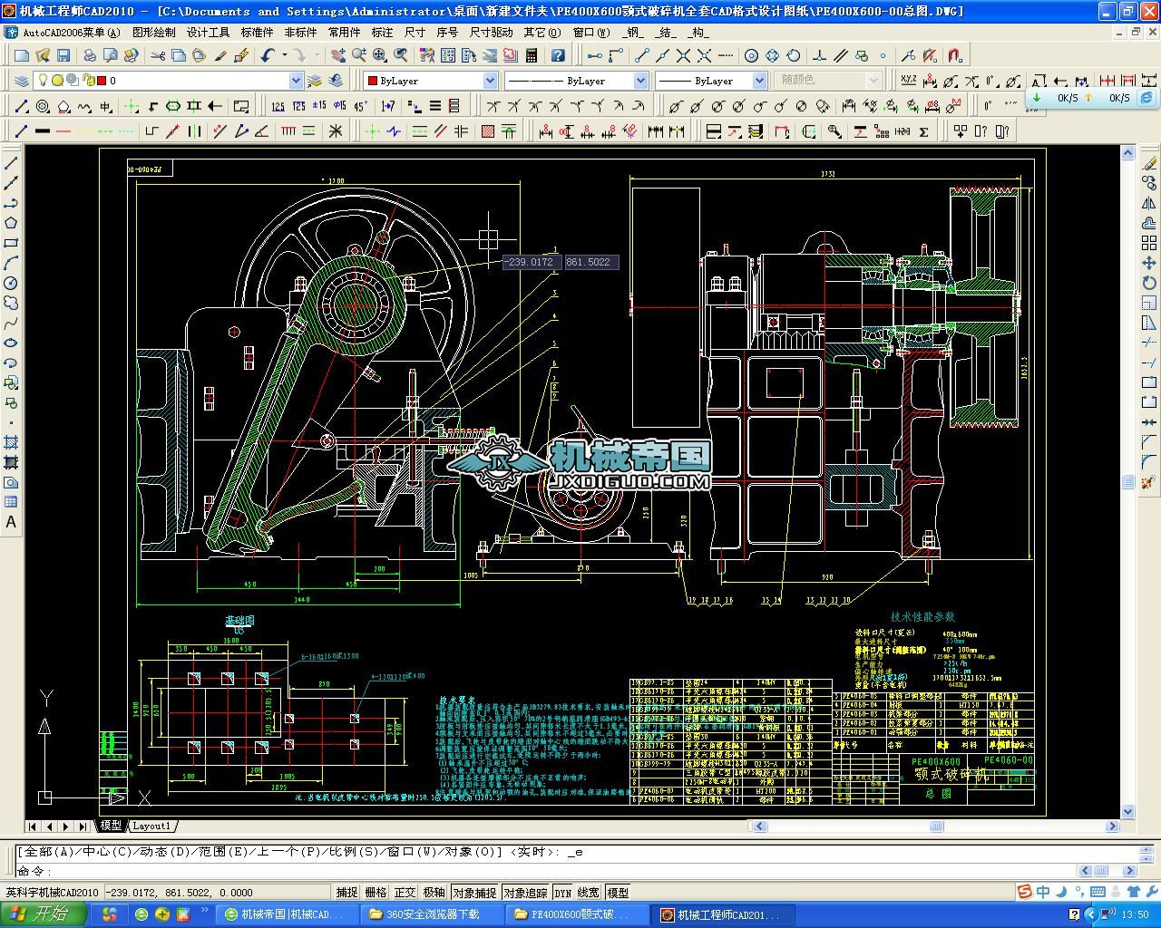This screenshot has height=928, width=1161.
Task: Toggle DYN dynamic input button
Action: 562,893
